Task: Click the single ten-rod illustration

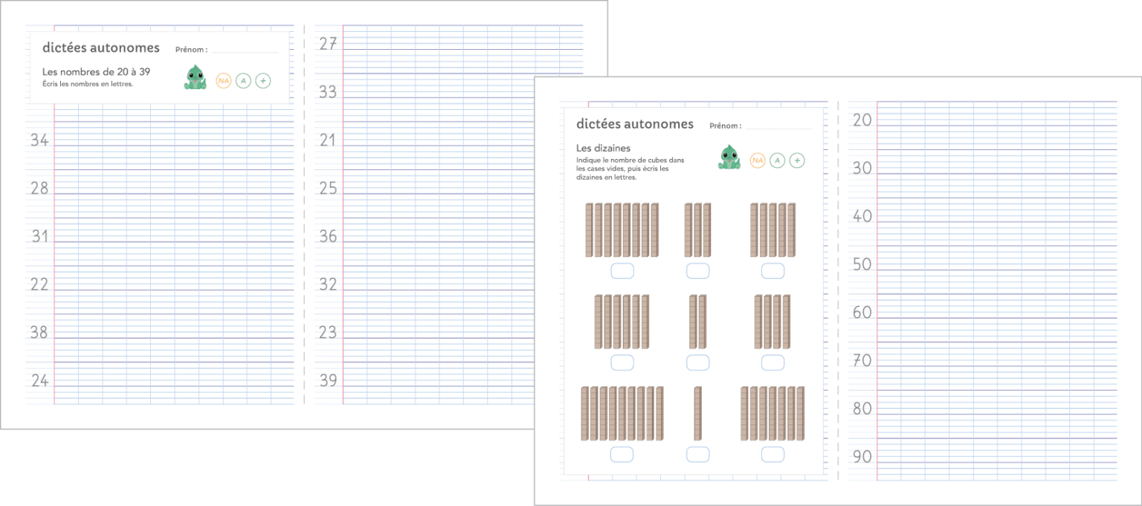Action: 697,412
